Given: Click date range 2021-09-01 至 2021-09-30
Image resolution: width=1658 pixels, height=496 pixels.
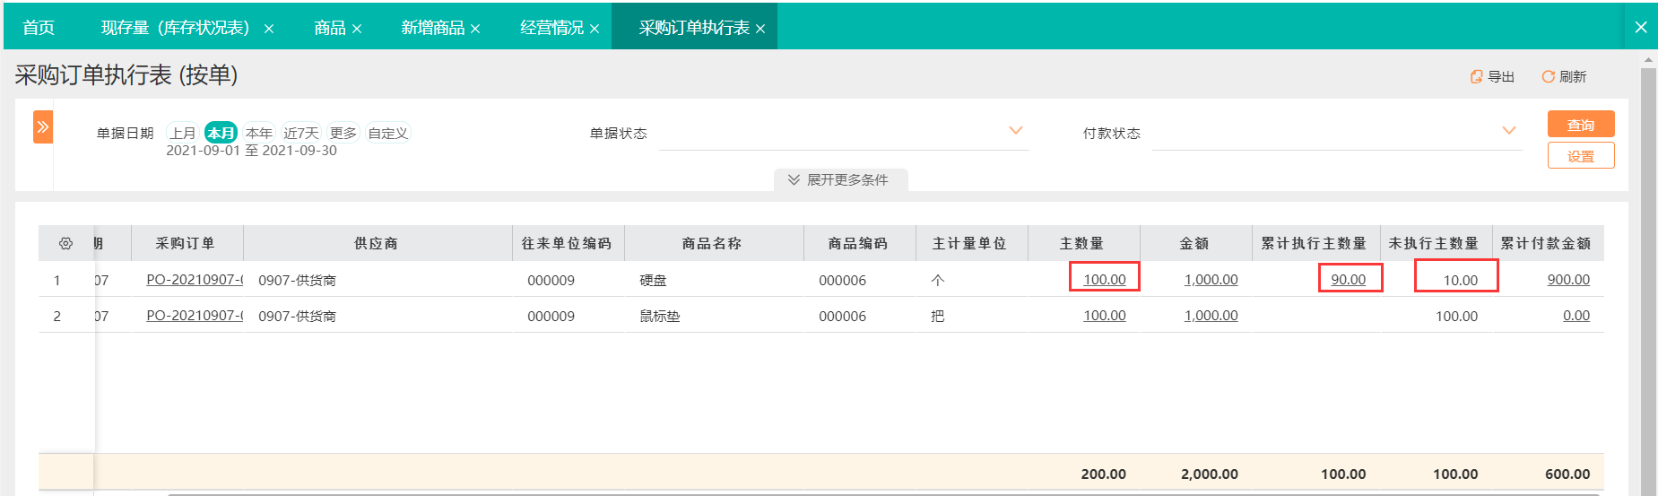Looking at the screenshot, I should pos(251,151).
